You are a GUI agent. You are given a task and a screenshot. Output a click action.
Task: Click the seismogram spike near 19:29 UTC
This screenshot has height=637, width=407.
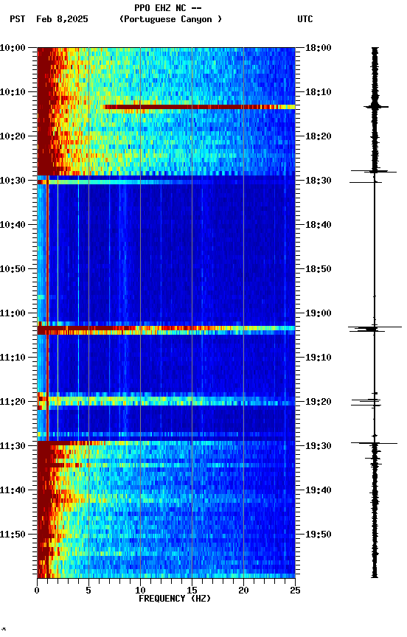pos(374,443)
